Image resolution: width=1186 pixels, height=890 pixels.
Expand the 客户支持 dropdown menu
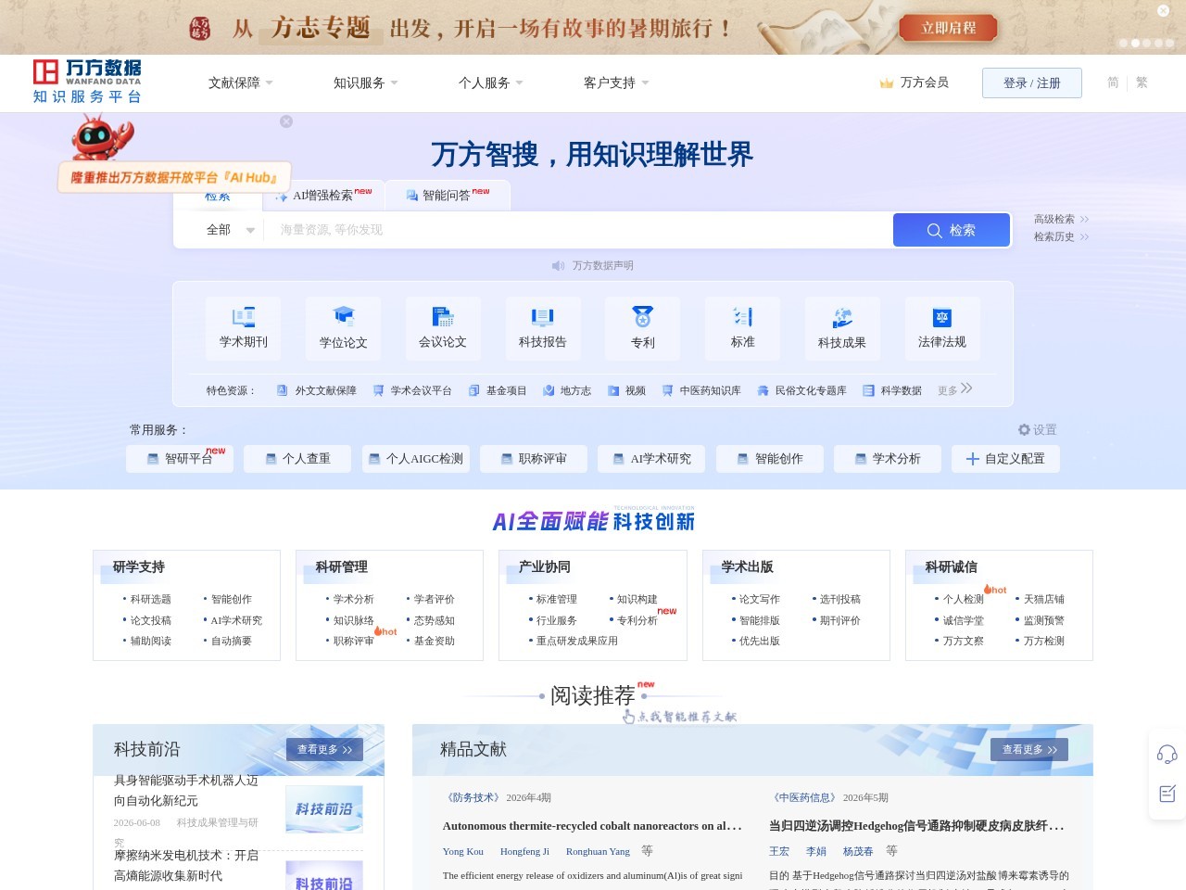click(x=616, y=83)
